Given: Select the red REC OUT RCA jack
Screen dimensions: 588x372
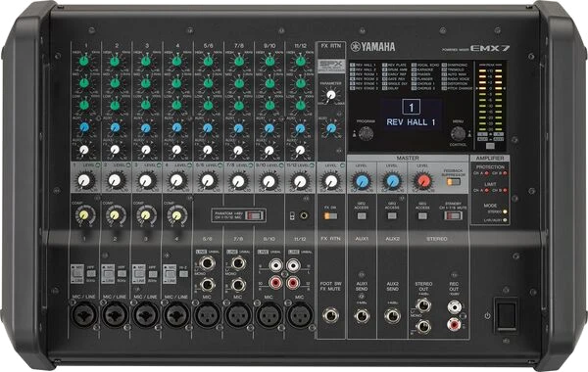Looking at the screenshot, I should [x=454, y=324].
